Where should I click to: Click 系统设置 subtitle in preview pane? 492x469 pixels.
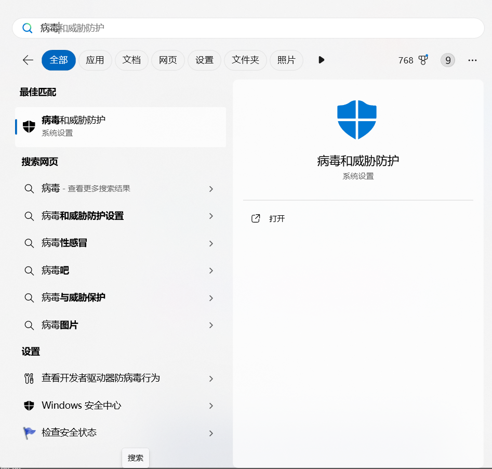coord(358,176)
